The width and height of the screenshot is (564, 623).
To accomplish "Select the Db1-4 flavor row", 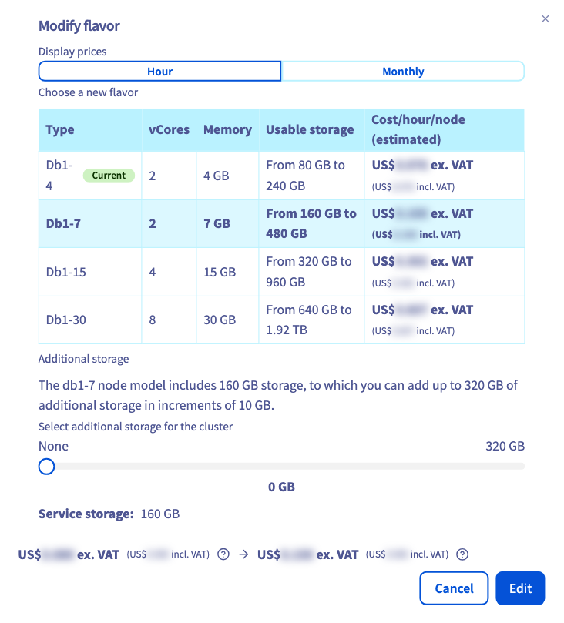I will pyautogui.click(x=281, y=176).
